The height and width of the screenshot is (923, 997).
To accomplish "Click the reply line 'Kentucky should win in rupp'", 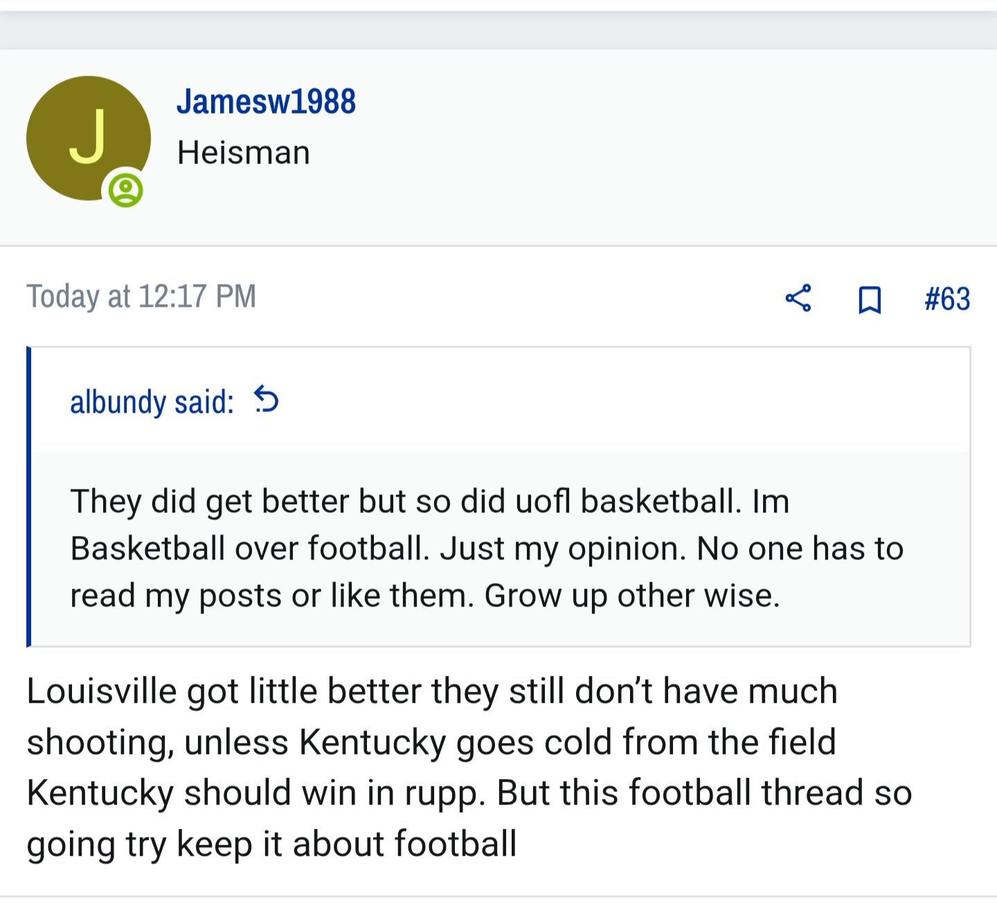I will coord(469,793).
